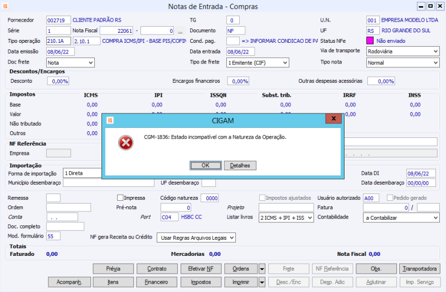Click the Fornecedor code field
Viewport: 446px width, 292px height.
(59, 20)
